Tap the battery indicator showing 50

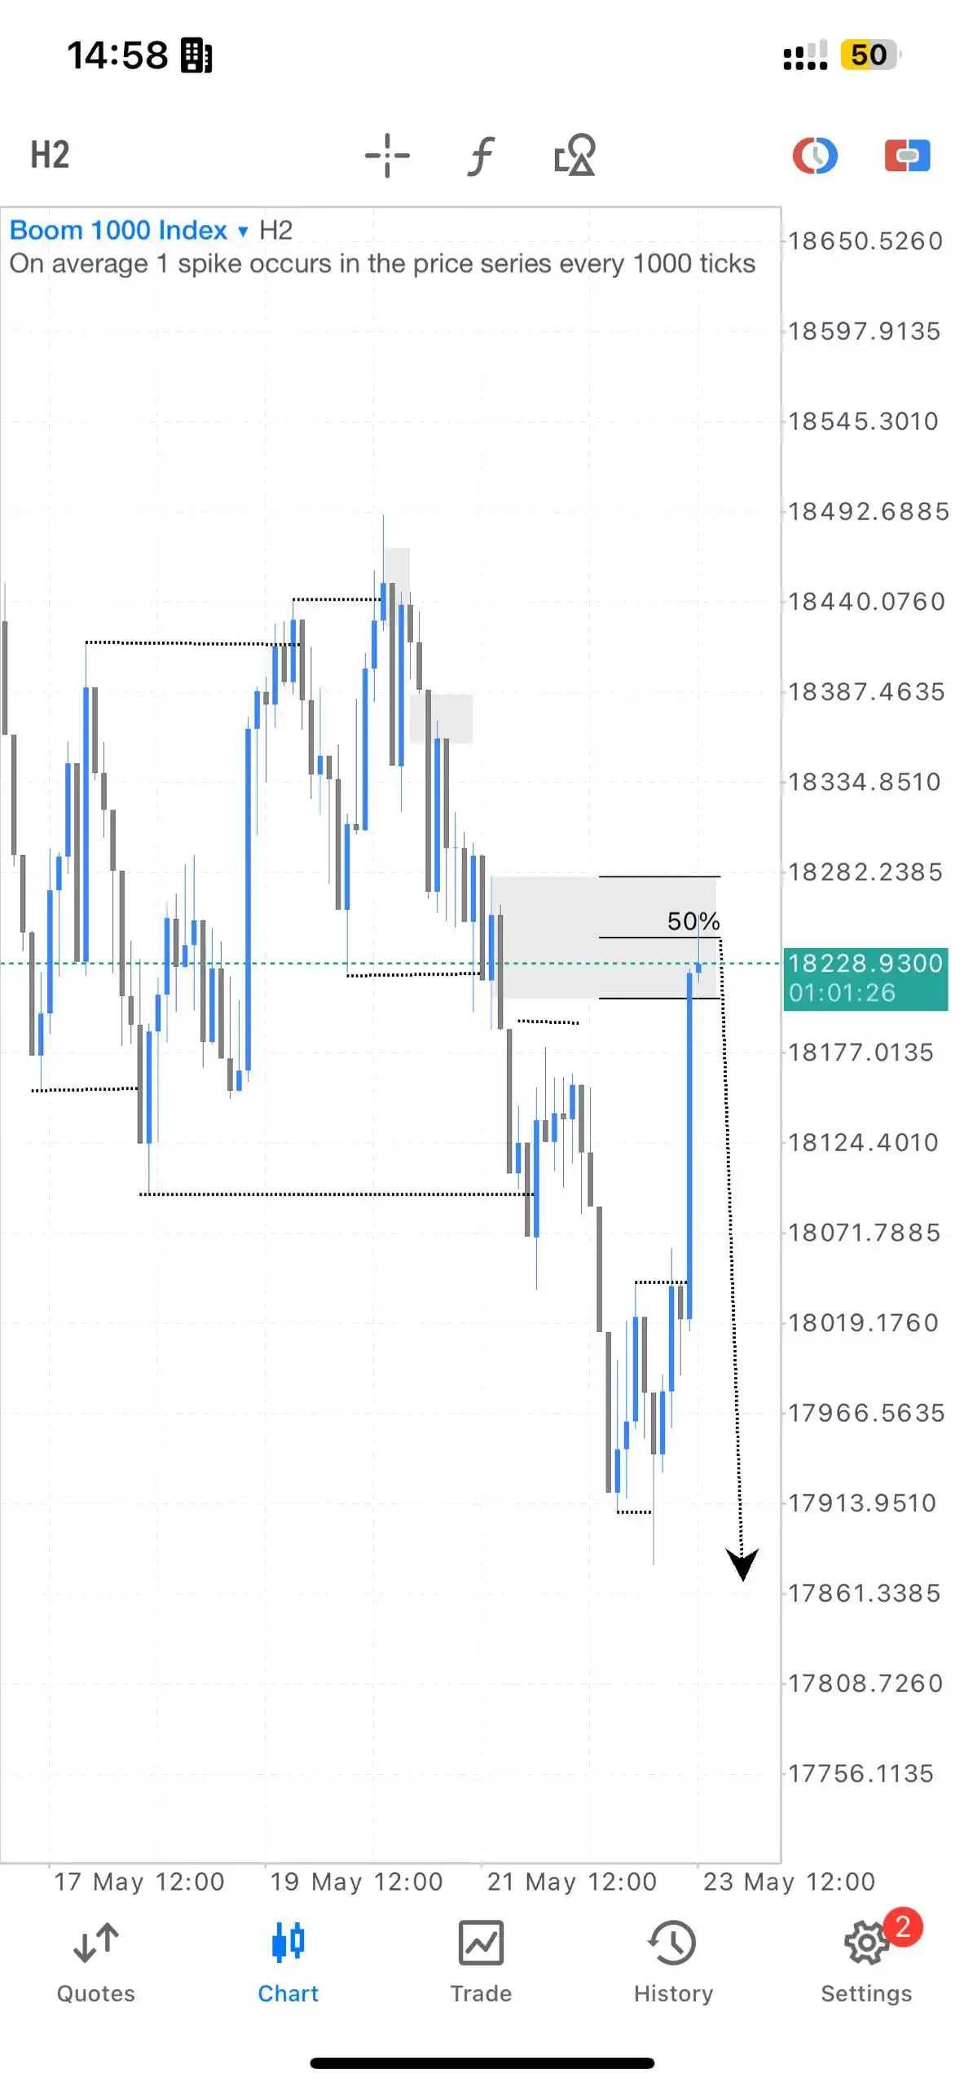click(870, 55)
